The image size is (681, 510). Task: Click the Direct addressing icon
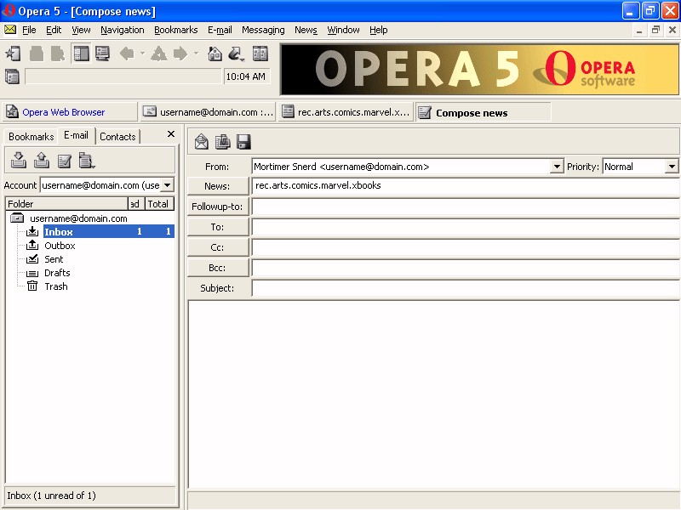pos(236,54)
